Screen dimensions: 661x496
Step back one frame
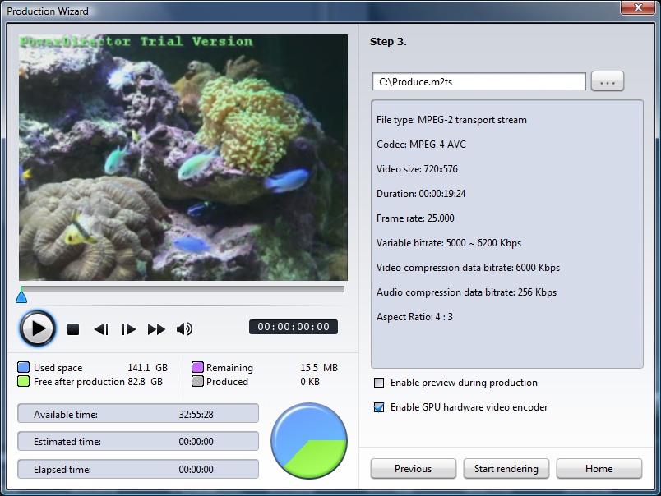[101, 329]
